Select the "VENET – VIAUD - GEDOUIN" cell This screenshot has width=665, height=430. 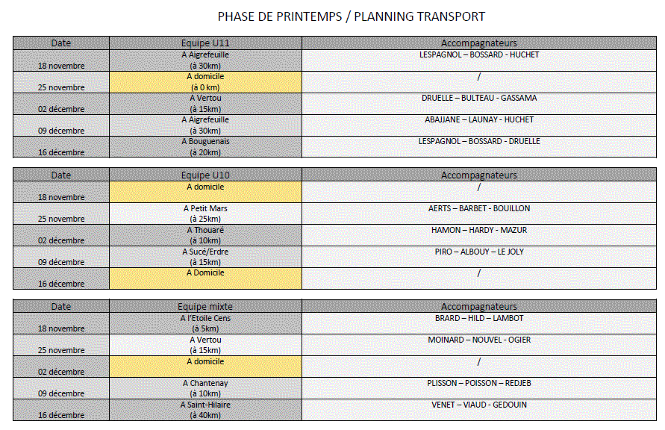[x=478, y=405]
